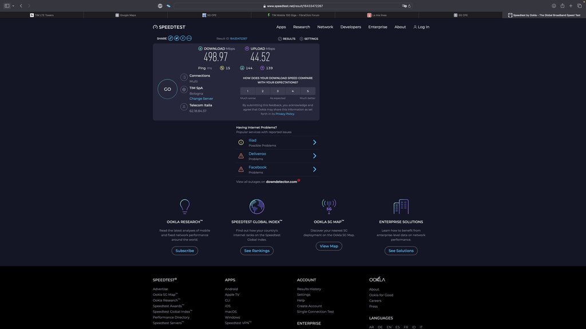The height and width of the screenshot is (329, 586).
Task: Rate download speed as 5 Much better
Action: point(307,91)
